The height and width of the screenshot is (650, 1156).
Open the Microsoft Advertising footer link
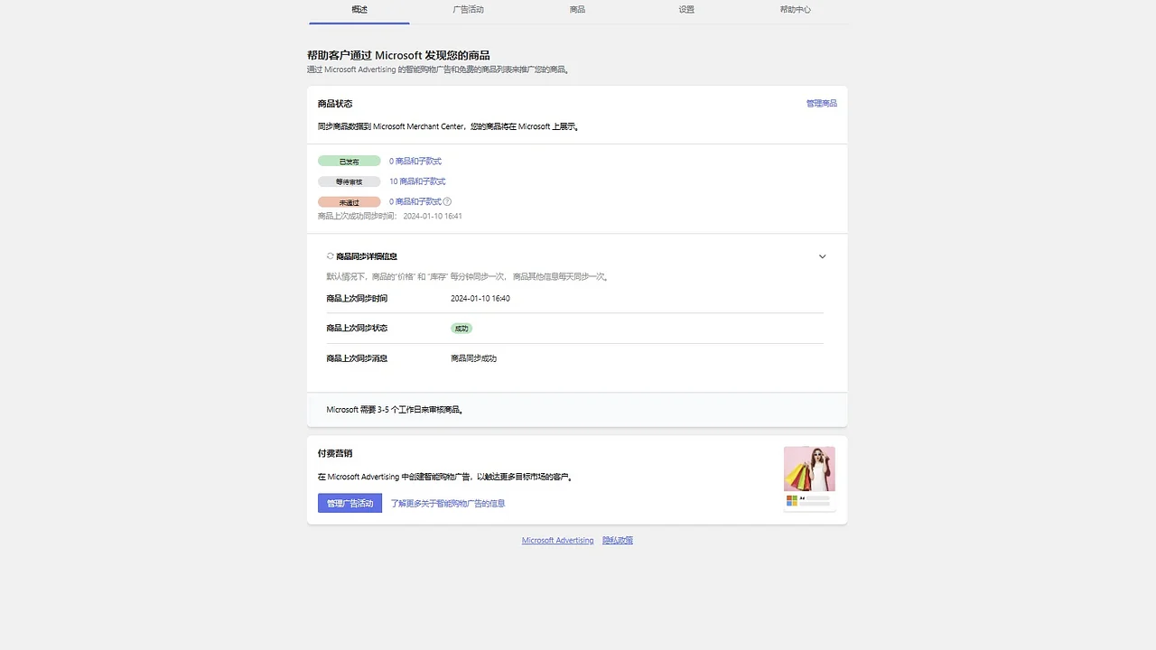tap(557, 541)
